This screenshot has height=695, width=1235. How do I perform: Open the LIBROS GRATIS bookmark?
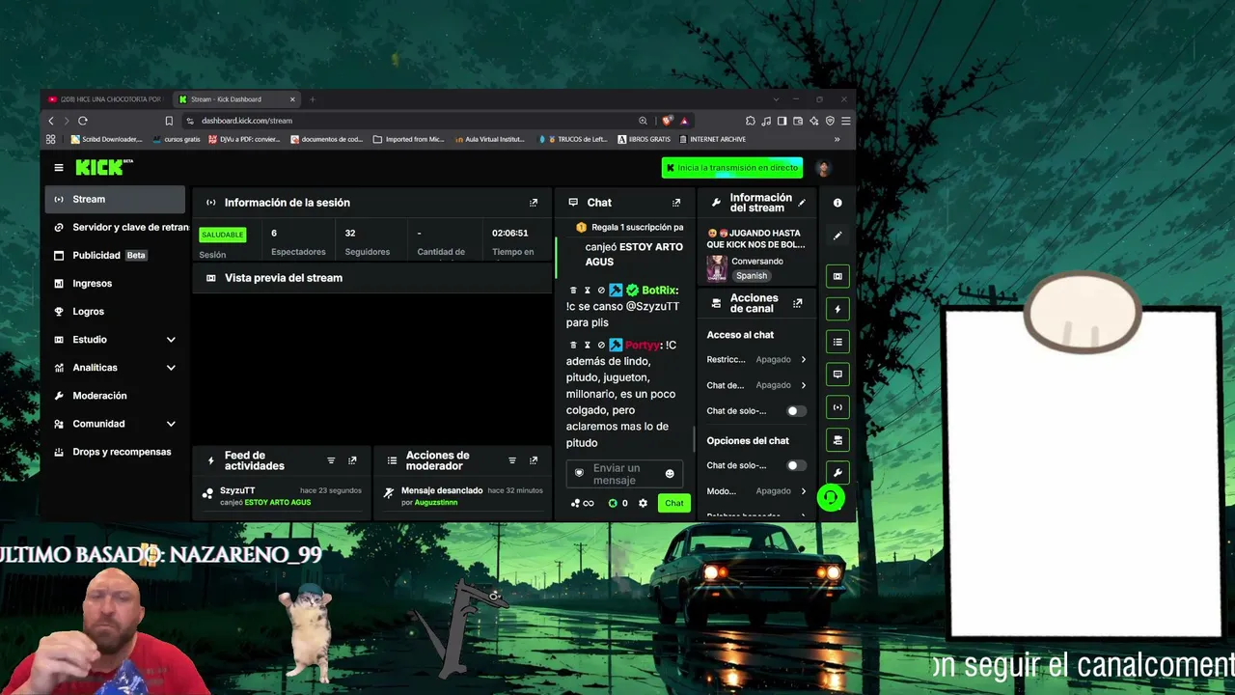pos(644,139)
